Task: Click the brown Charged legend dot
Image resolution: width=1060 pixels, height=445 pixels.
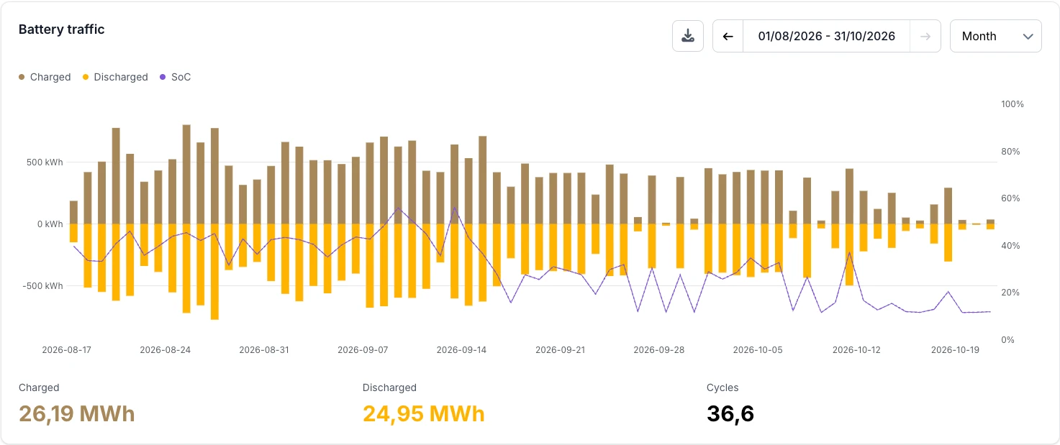Action: tap(22, 77)
